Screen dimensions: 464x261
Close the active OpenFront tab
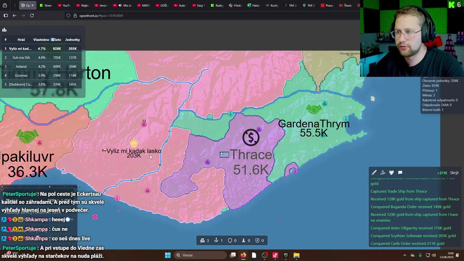click(32, 5)
